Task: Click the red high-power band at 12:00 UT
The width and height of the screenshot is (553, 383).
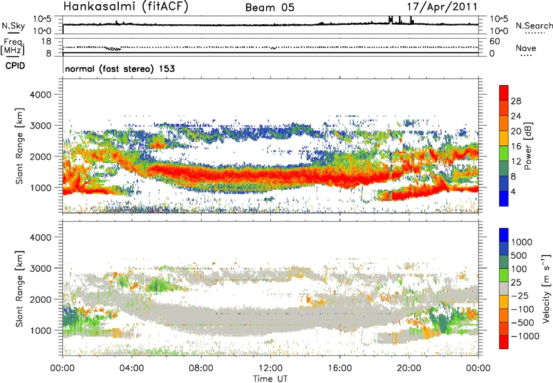Action: pyautogui.click(x=270, y=176)
